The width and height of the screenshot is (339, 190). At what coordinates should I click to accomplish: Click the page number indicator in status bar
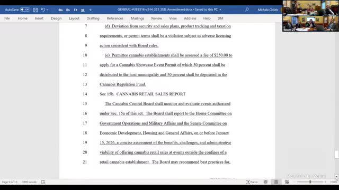(10, 182)
